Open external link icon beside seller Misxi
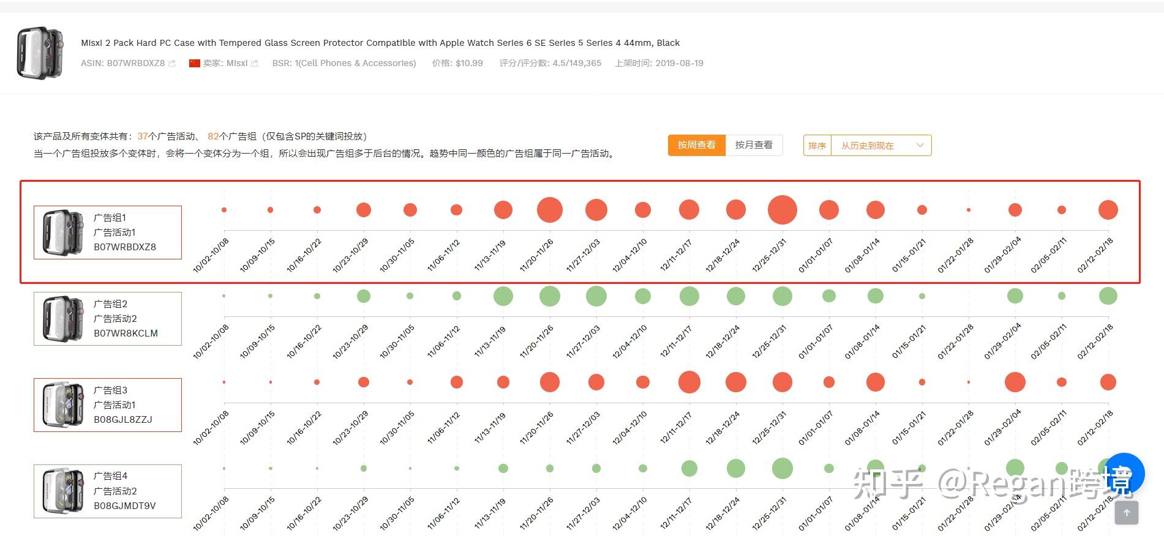 [255, 63]
